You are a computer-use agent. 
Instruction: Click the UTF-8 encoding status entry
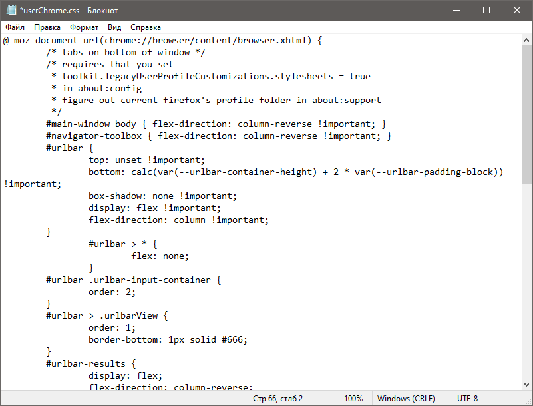click(467, 398)
